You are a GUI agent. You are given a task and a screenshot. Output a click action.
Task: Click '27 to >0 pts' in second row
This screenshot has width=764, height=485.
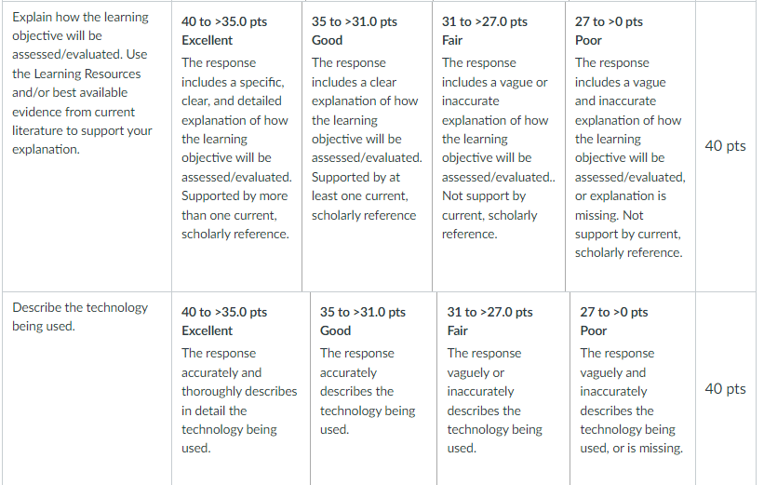pyautogui.click(x=614, y=313)
